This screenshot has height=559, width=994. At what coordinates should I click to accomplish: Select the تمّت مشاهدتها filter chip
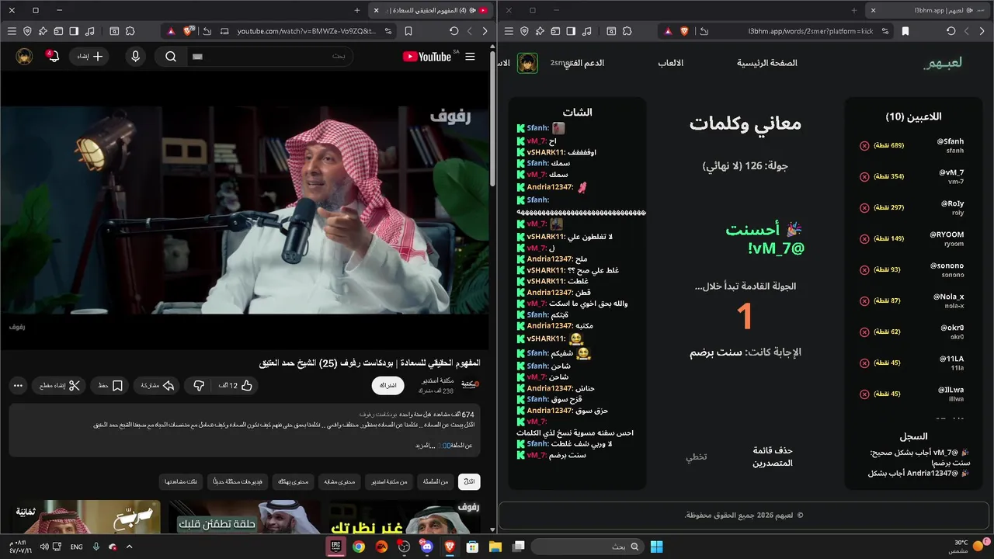(x=180, y=482)
